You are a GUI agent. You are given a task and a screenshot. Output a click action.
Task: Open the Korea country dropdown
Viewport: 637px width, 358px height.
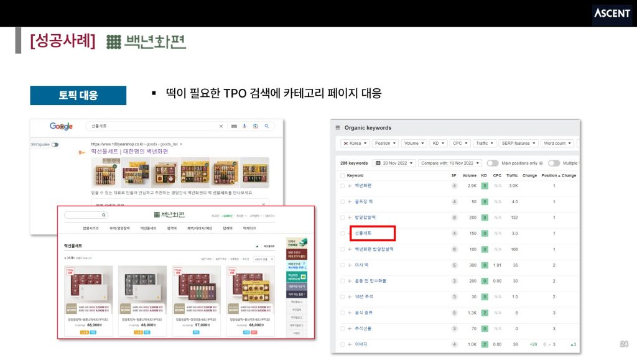(355, 144)
